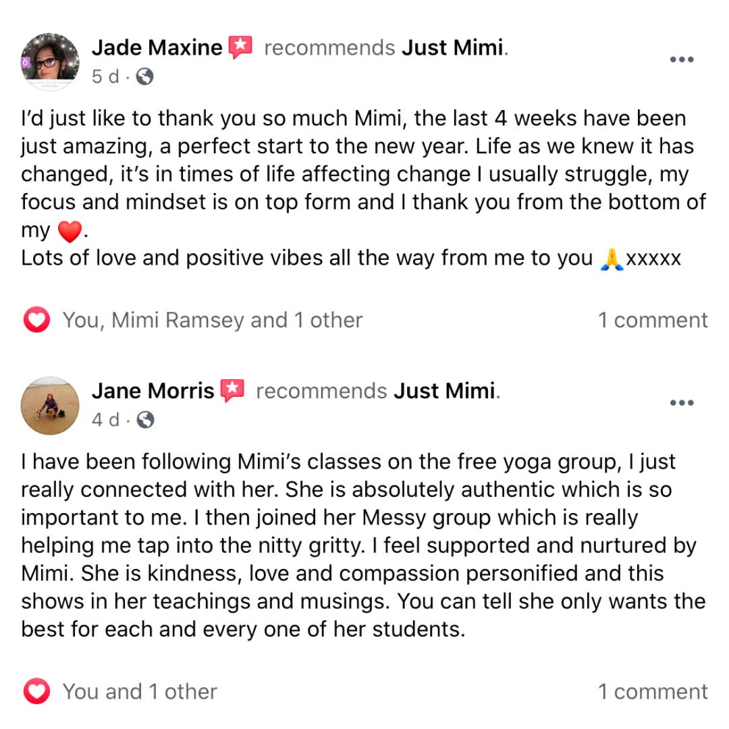Open Jane Morris's profile picture
Screen dimensions: 729x729
tap(50, 406)
